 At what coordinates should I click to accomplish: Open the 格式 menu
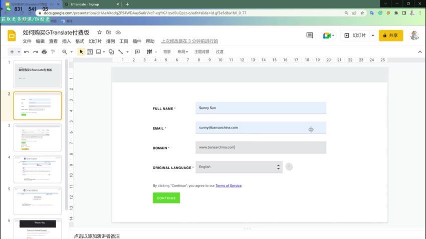[80, 41]
